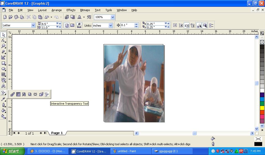Toggle Landscape page orientation
265x155 pixels.
pos(72,26)
